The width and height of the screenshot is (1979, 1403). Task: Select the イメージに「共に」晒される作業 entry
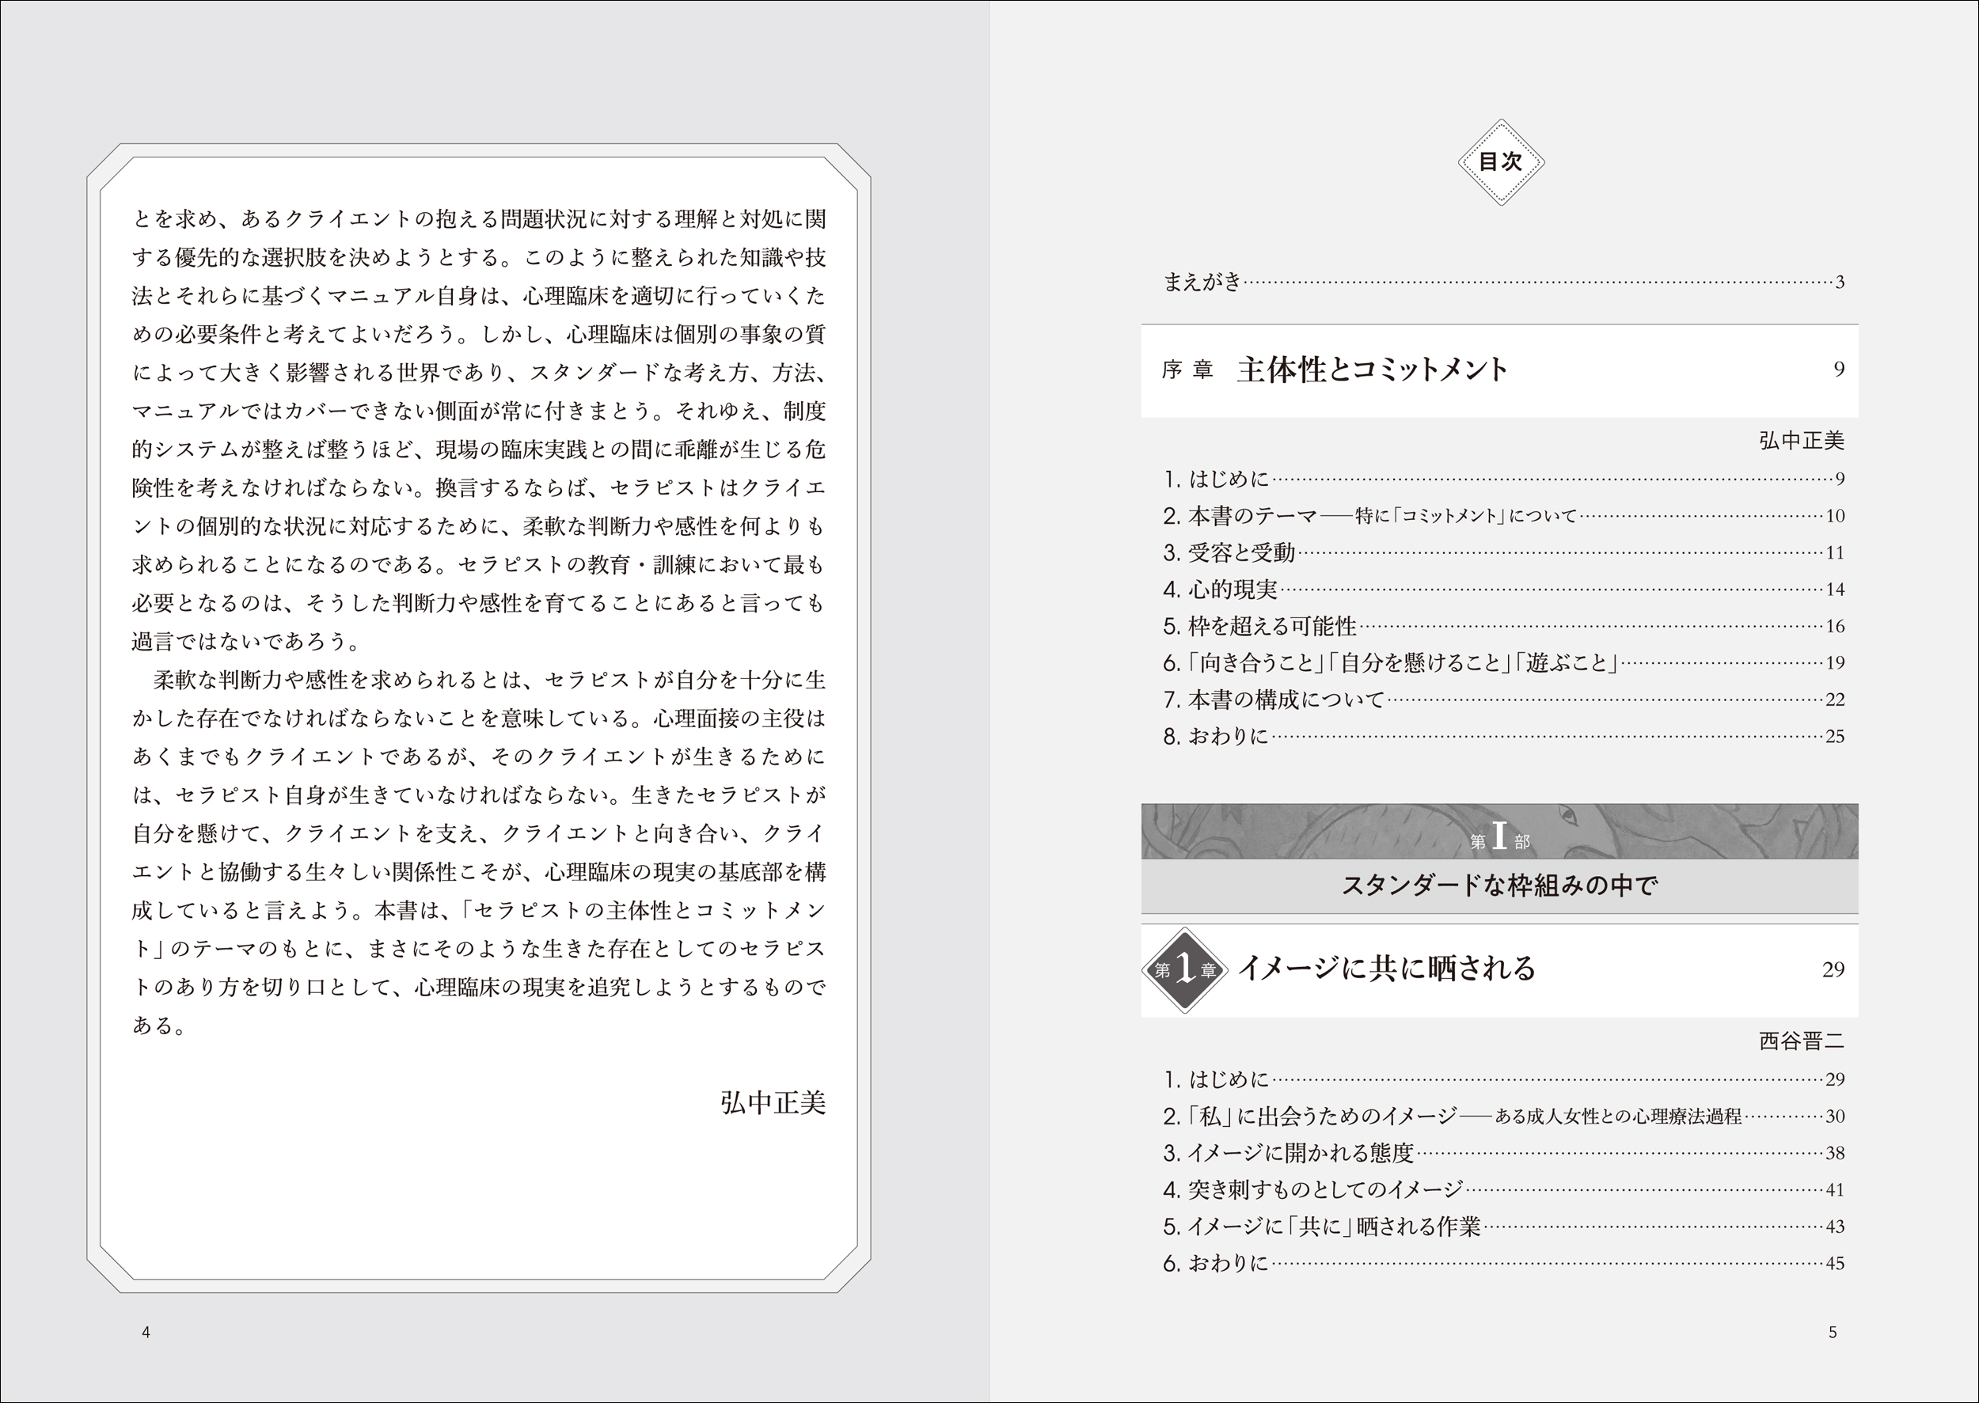tap(1504, 1227)
